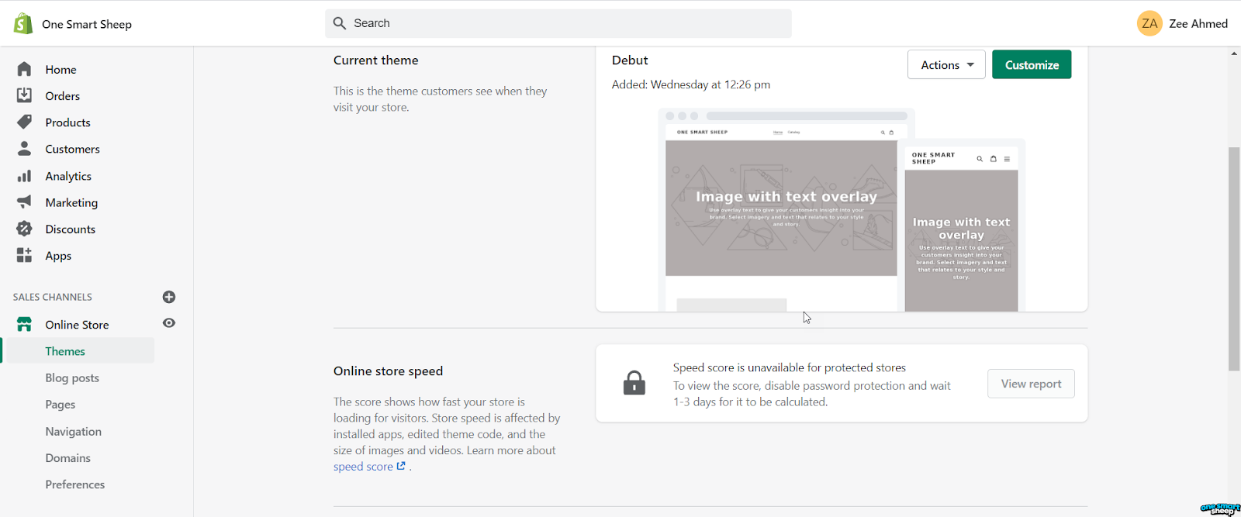This screenshot has height=517, width=1241.
Task: Click the Discounts badge icon
Action: coord(25,229)
